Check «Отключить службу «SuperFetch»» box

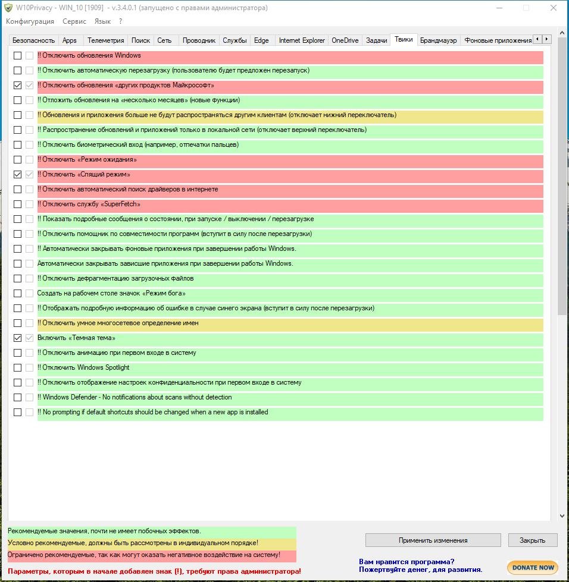[x=18, y=205]
